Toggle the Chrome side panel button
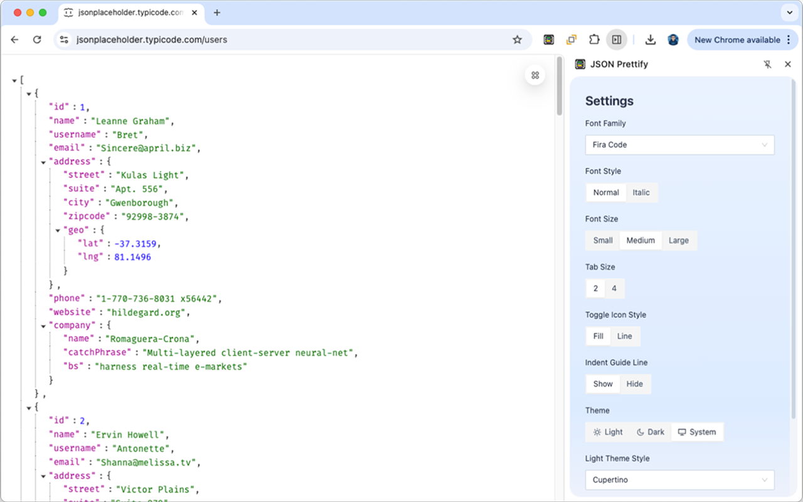This screenshot has height=502, width=803. (x=617, y=40)
